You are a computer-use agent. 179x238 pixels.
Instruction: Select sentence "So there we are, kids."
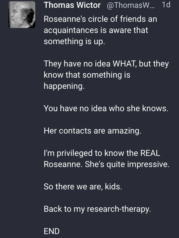83,186
